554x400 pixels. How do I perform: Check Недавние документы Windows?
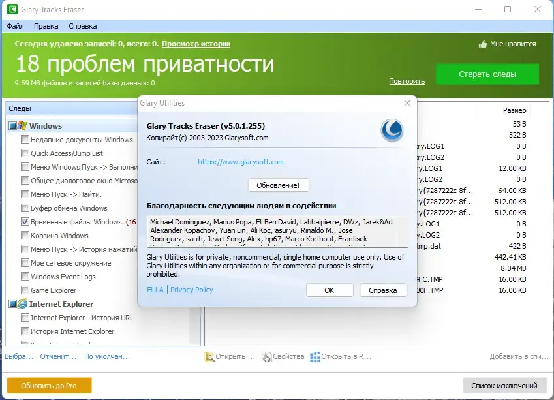[x=25, y=139]
